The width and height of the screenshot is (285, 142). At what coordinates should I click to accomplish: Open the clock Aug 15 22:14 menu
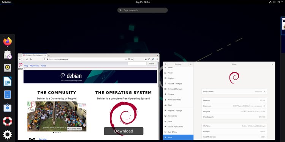tap(142, 2)
